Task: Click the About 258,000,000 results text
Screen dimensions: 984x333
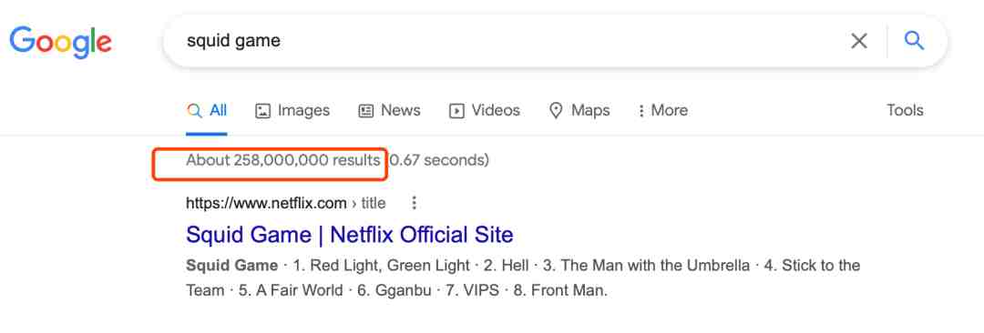Action: click(283, 160)
